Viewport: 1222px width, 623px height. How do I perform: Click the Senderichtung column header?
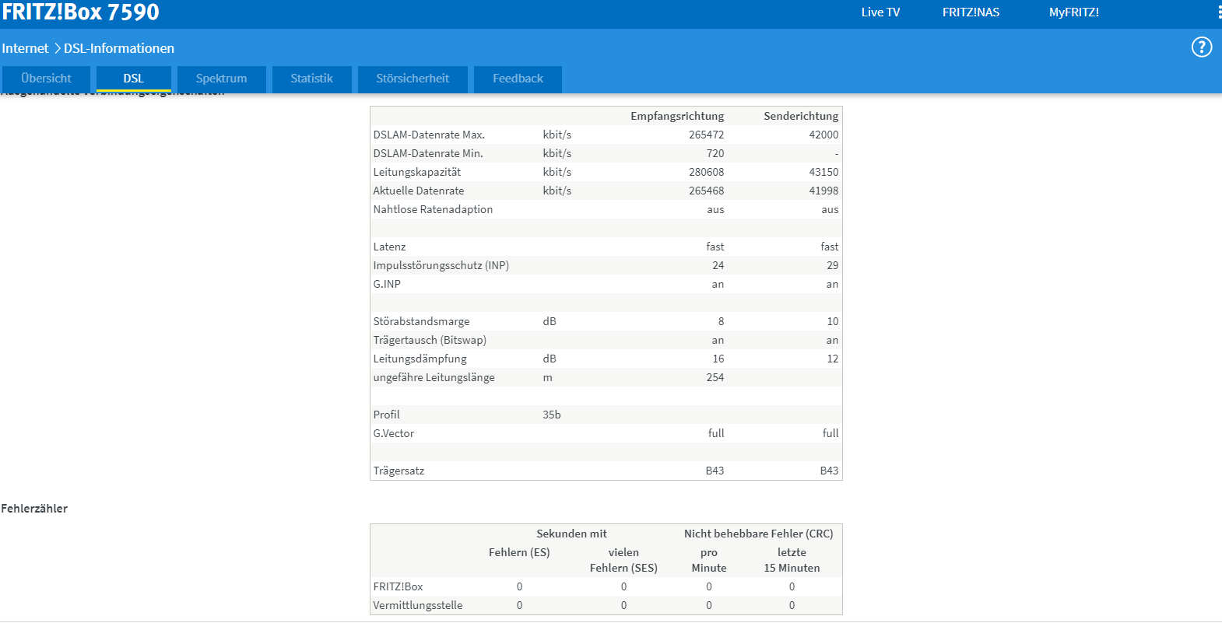tap(801, 116)
